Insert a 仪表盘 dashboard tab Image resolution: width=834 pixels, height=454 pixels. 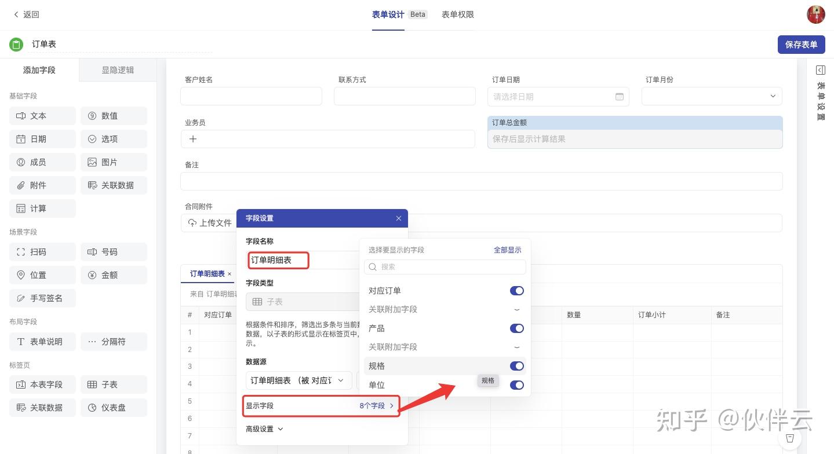(114, 408)
